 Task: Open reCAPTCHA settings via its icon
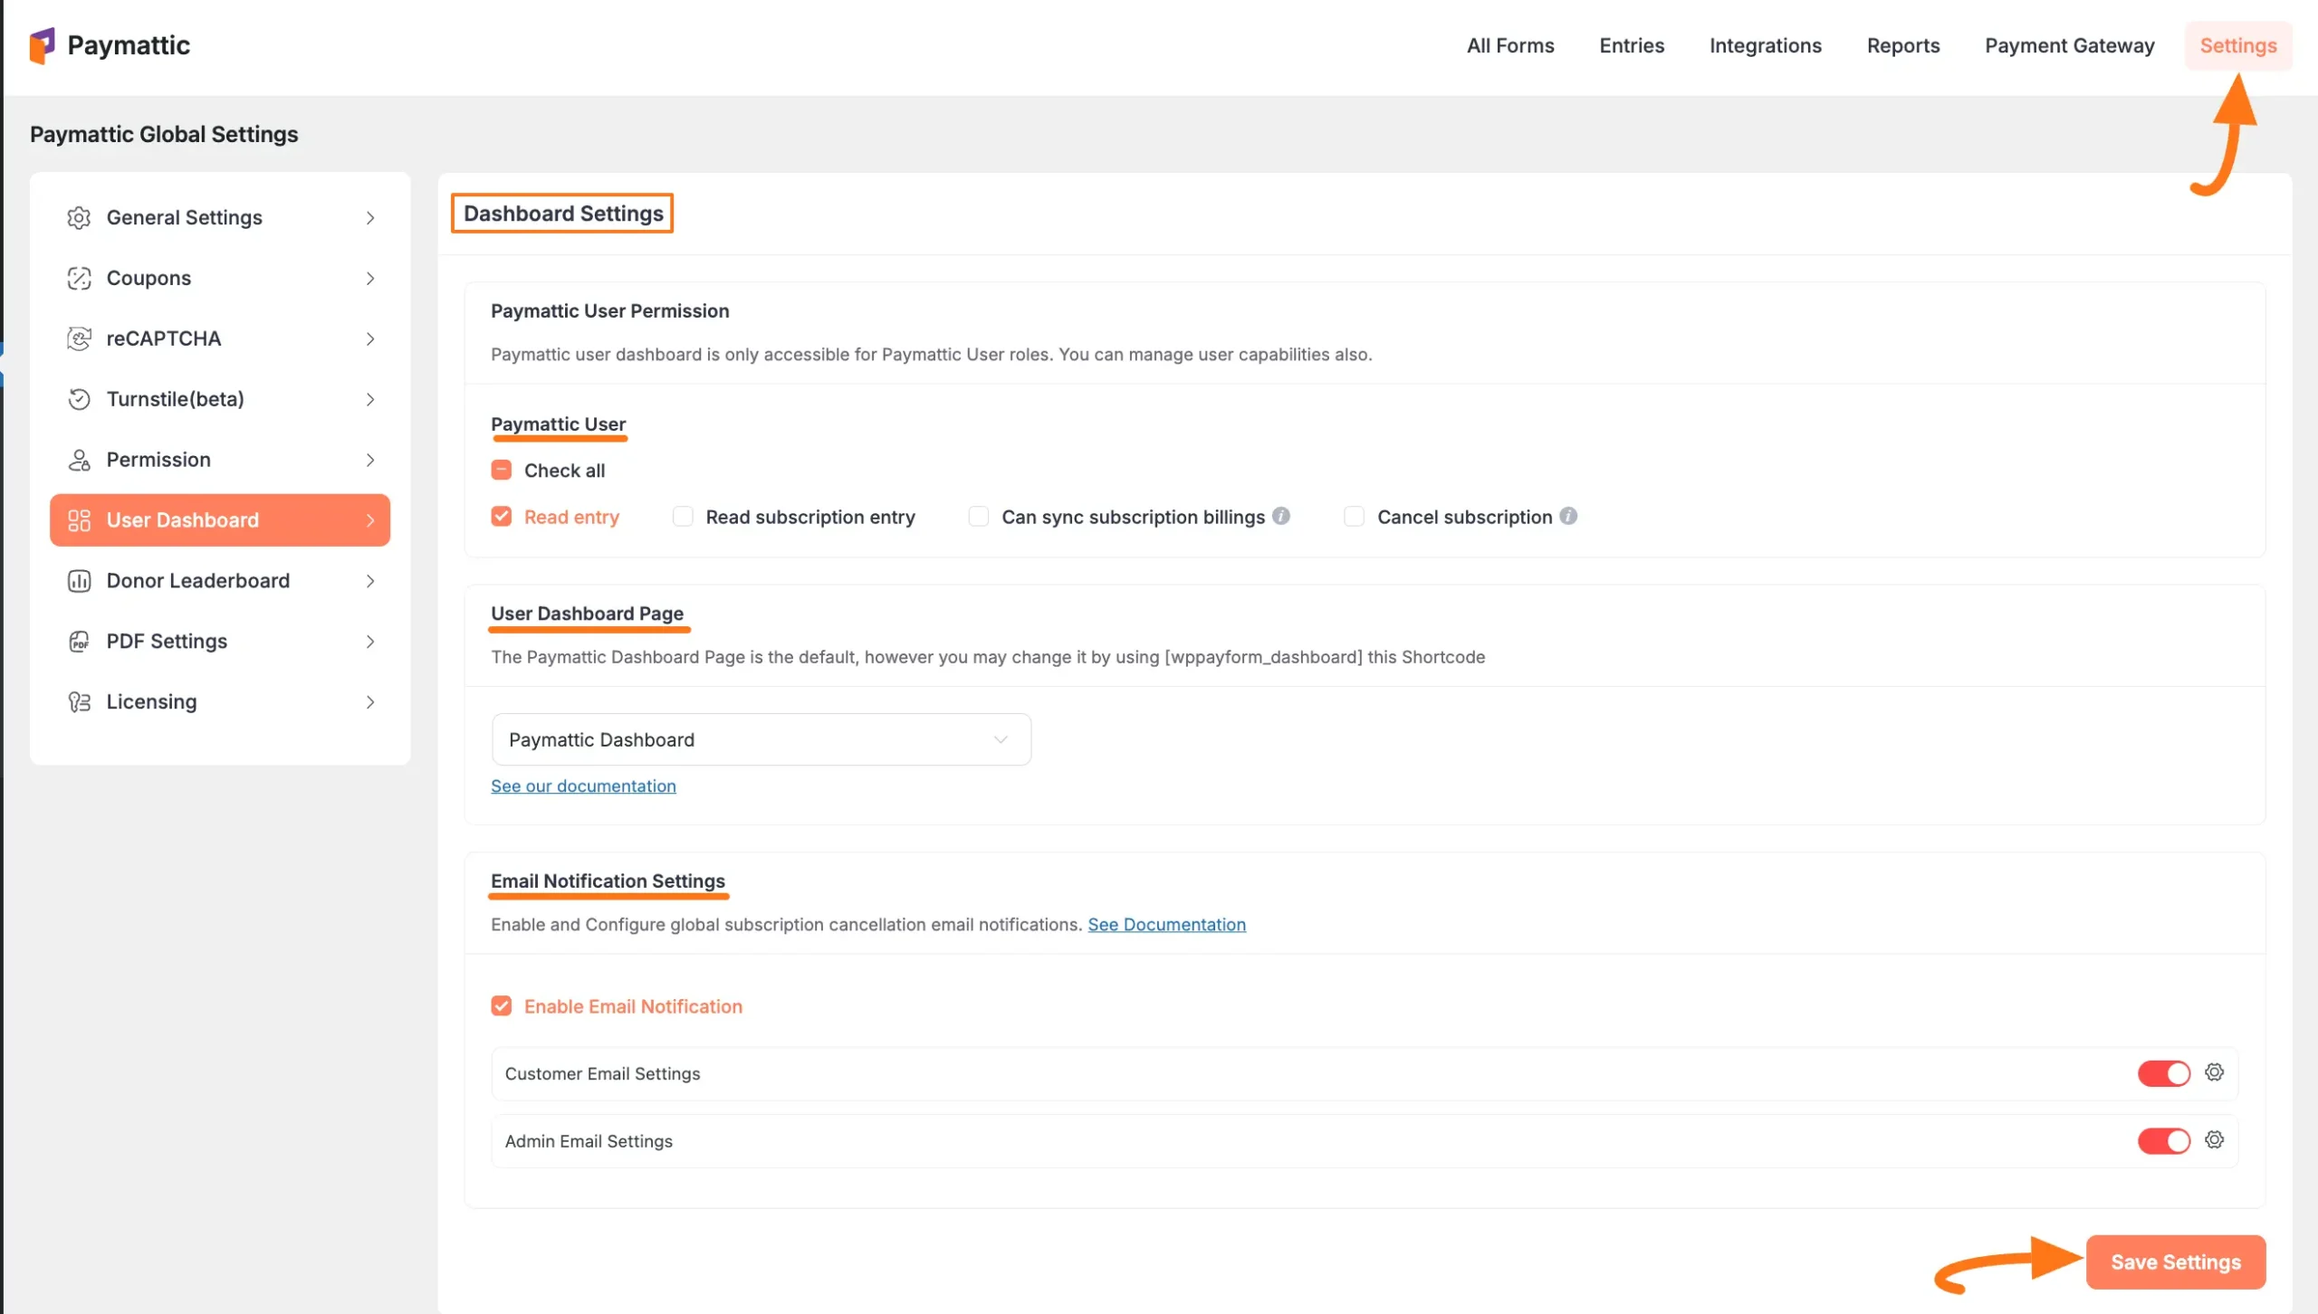(x=80, y=338)
